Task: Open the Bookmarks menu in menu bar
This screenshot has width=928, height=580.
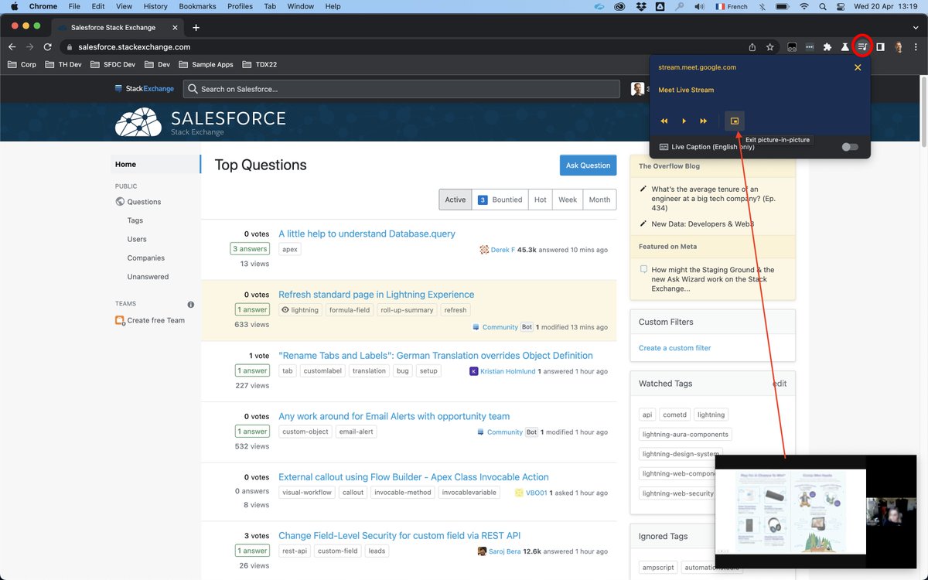Action: (197, 6)
